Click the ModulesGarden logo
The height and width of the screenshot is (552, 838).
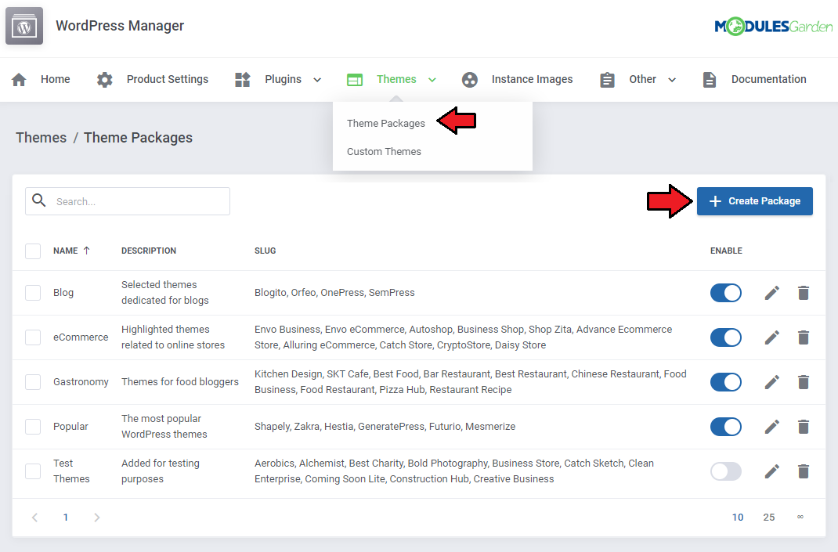(x=773, y=26)
